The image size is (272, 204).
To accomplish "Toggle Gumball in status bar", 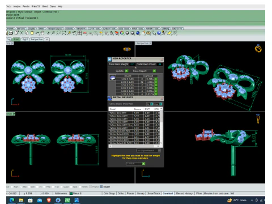I will tap(168, 193).
